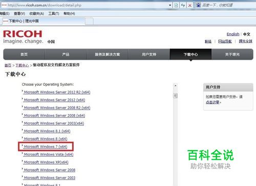Screen dimensions: 256x186
Task: Click the RICOH logo
Action: (23, 34)
